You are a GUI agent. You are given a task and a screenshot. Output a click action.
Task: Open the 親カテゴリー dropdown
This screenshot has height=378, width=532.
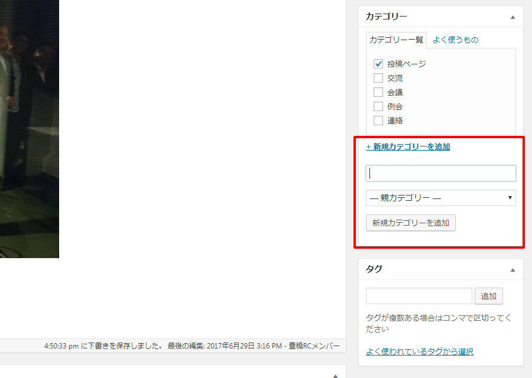click(440, 198)
